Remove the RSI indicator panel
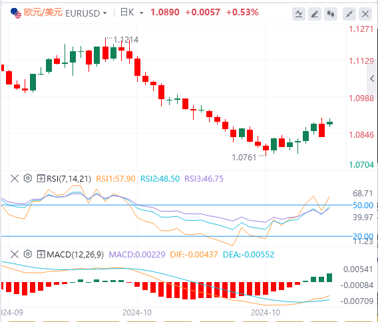The width and height of the screenshot is (378, 322). coord(15,178)
